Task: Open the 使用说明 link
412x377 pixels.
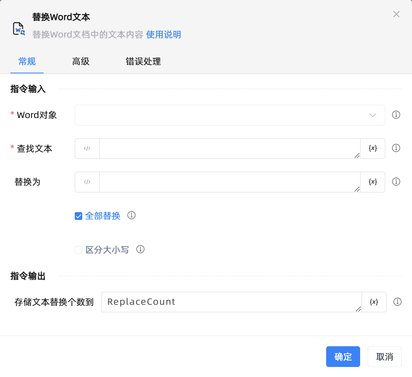Action: click(x=163, y=35)
